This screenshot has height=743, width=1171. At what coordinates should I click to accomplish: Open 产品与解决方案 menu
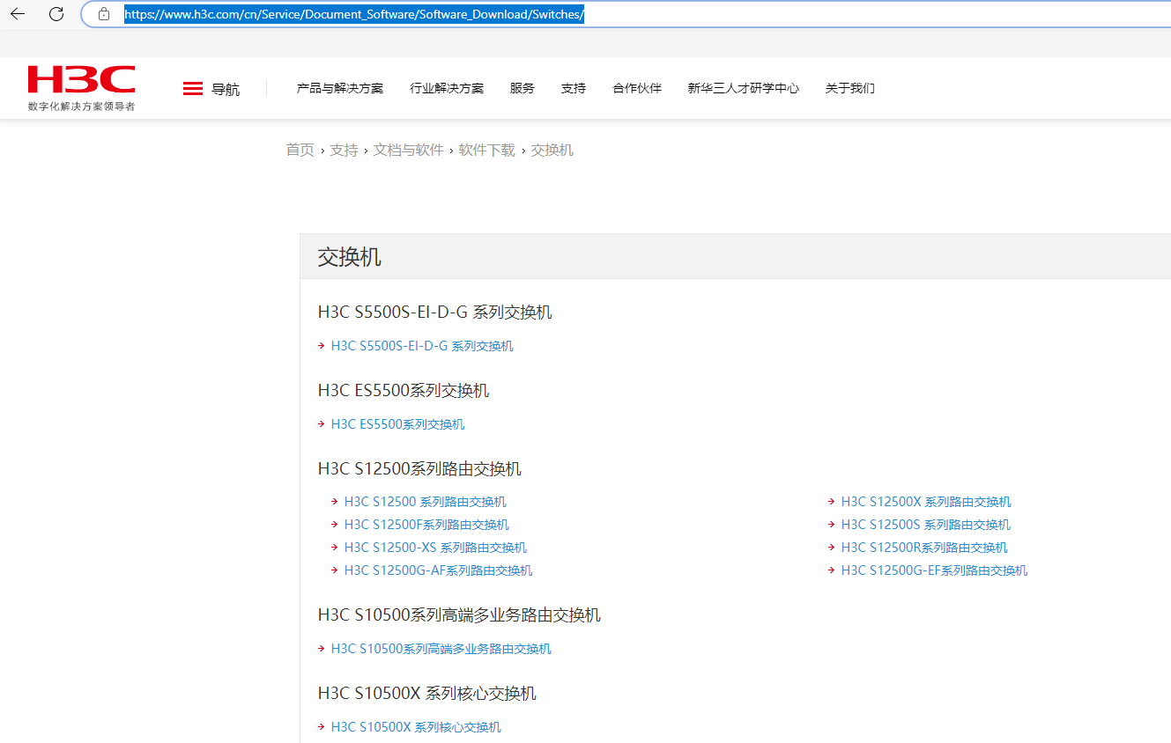point(340,88)
